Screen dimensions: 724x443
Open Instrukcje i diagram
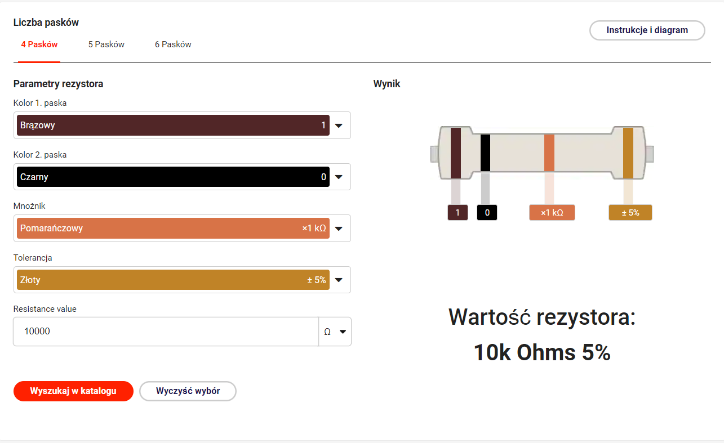coord(647,30)
